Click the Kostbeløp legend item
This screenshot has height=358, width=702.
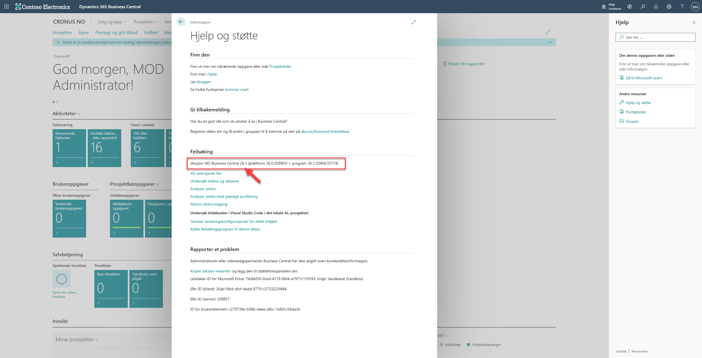click(450, 345)
